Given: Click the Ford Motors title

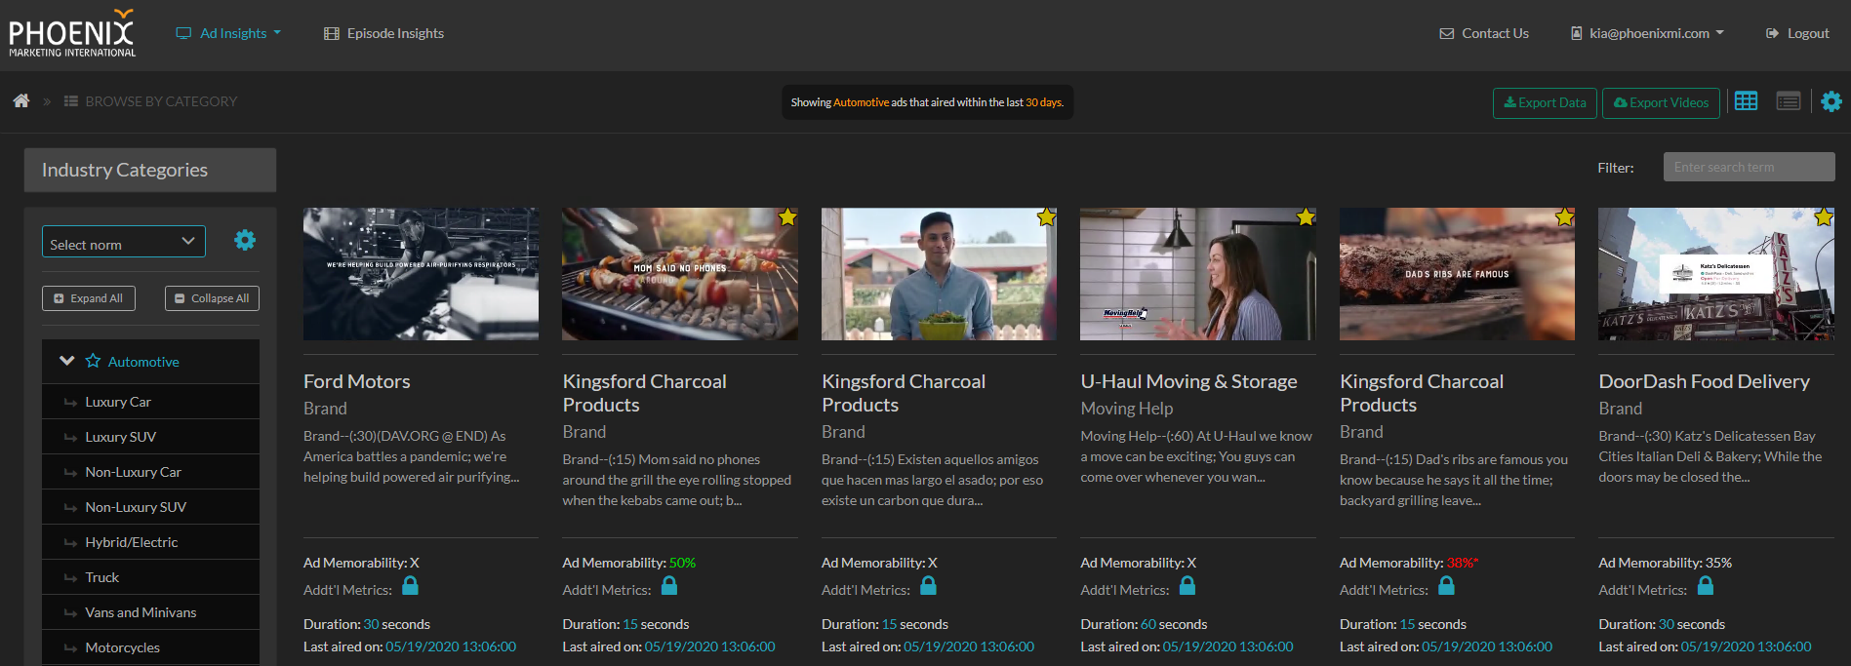Looking at the screenshot, I should (356, 381).
